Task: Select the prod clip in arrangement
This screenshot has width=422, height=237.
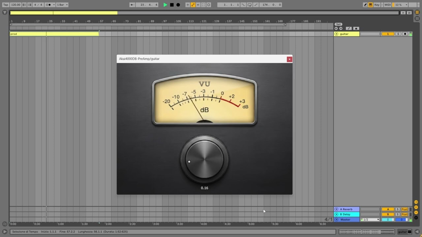Action: 54,34
